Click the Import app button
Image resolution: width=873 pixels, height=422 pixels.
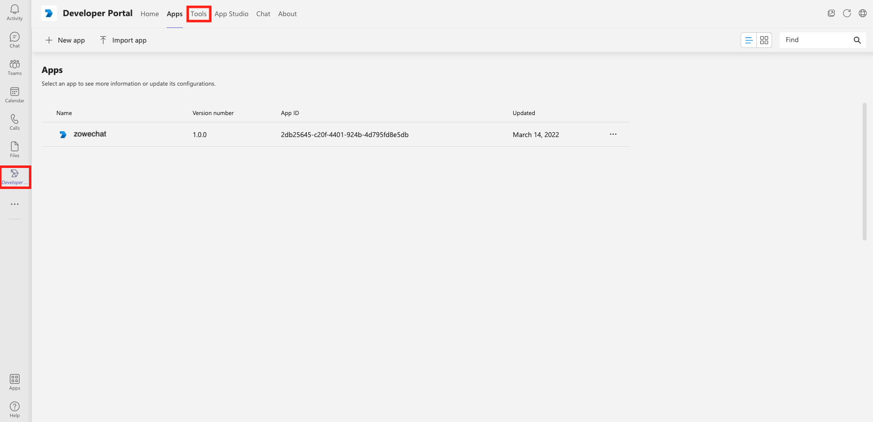[123, 40]
